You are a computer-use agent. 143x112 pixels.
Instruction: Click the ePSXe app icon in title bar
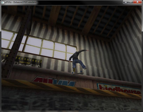point(2,2)
